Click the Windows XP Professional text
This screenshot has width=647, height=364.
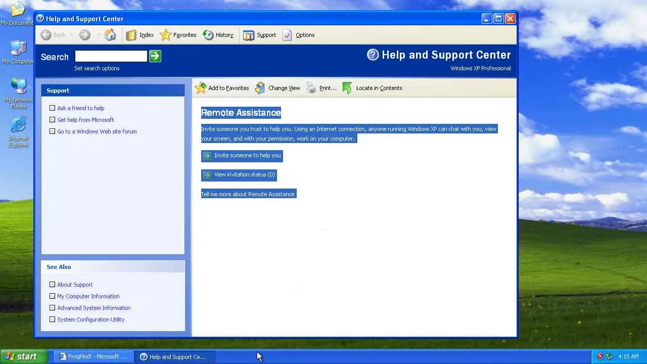coord(481,68)
